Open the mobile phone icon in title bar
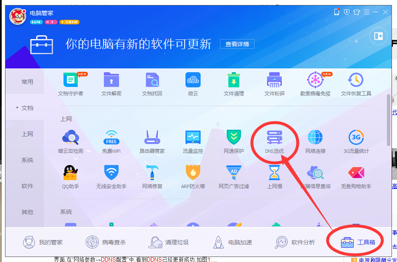This screenshot has width=397, height=262. pyautogui.click(x=337, y=12)
